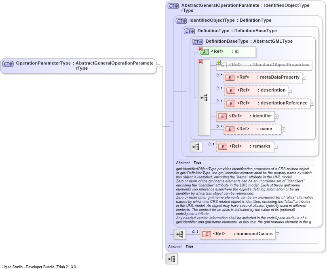Select the minimumOccurs element label

(254, 234)
